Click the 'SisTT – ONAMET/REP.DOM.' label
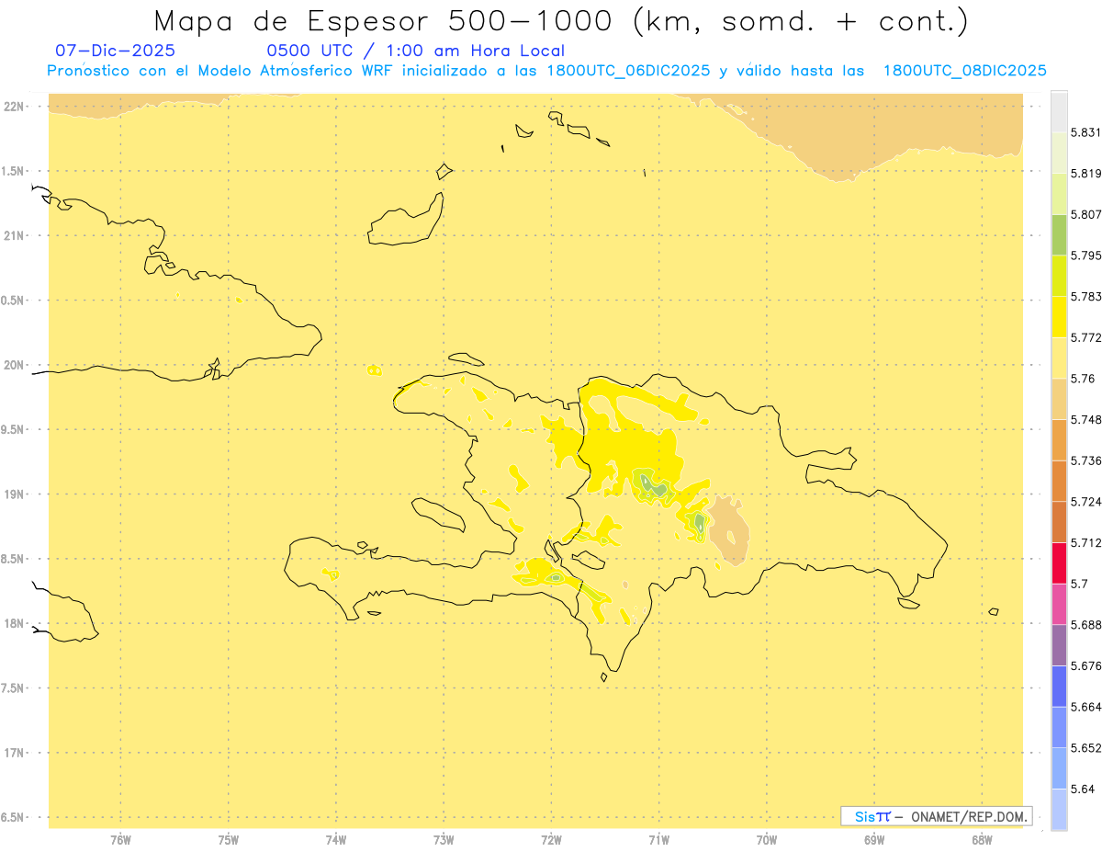 [x=936, y=816]
